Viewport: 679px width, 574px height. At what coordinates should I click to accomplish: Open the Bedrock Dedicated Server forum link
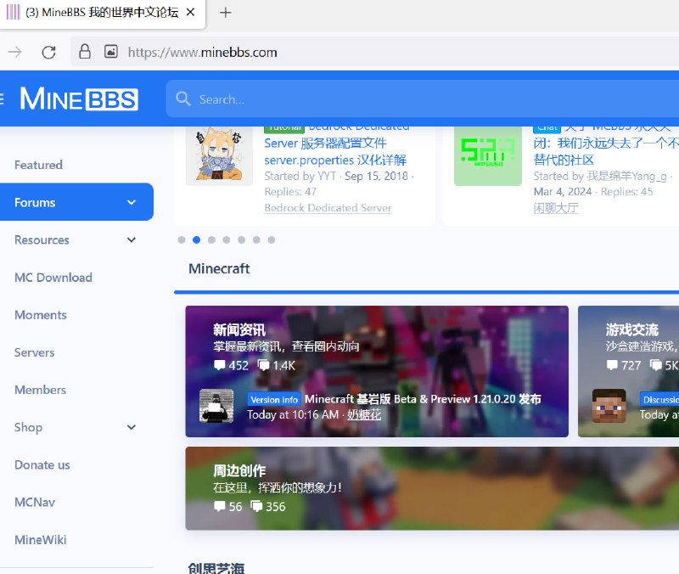point(328,208)
